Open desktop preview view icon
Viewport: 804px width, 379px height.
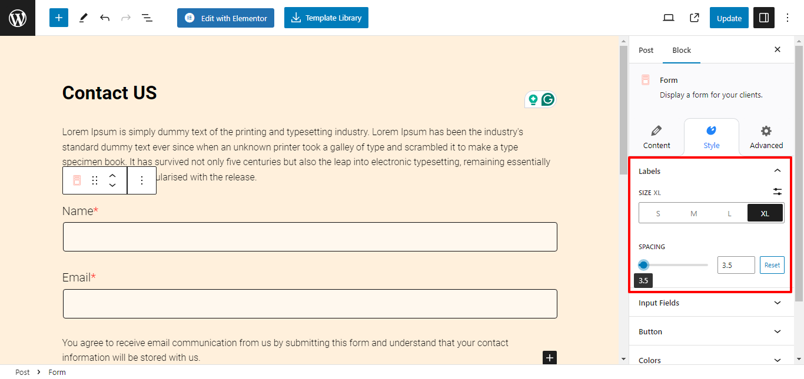[x=669, y=18]
